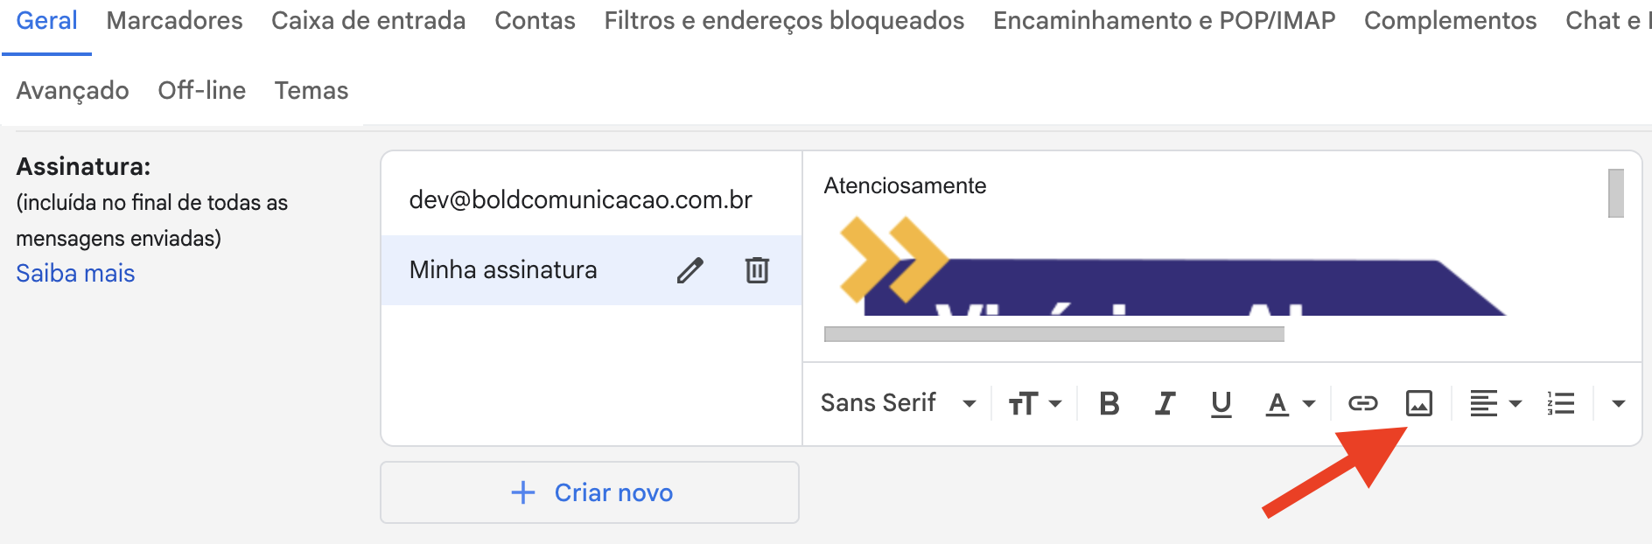Delete Minha assinatura with the trash icon
Viewport: 1652px width, 544px height.
tap(757, 270)
